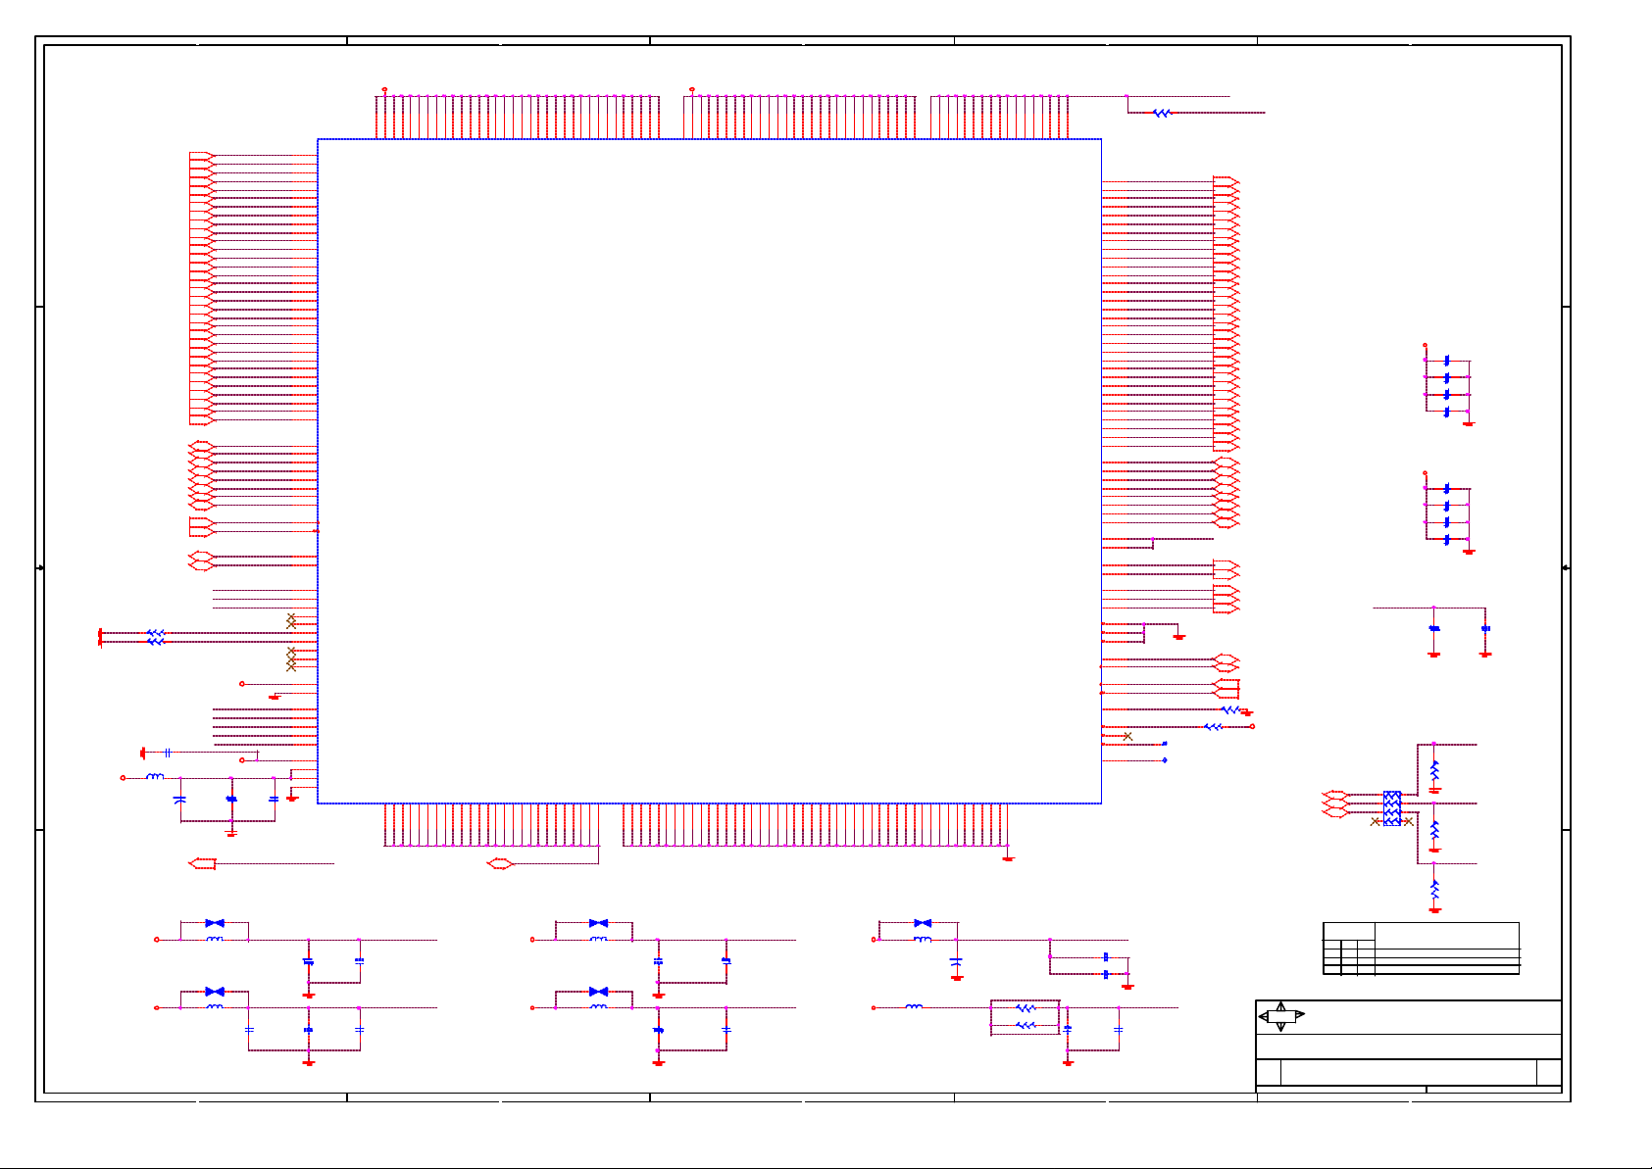Click the resistor symbol above the IC's top-right corner
The height and width of the screenshot is (1169, 1652).
pos(1162,113)
